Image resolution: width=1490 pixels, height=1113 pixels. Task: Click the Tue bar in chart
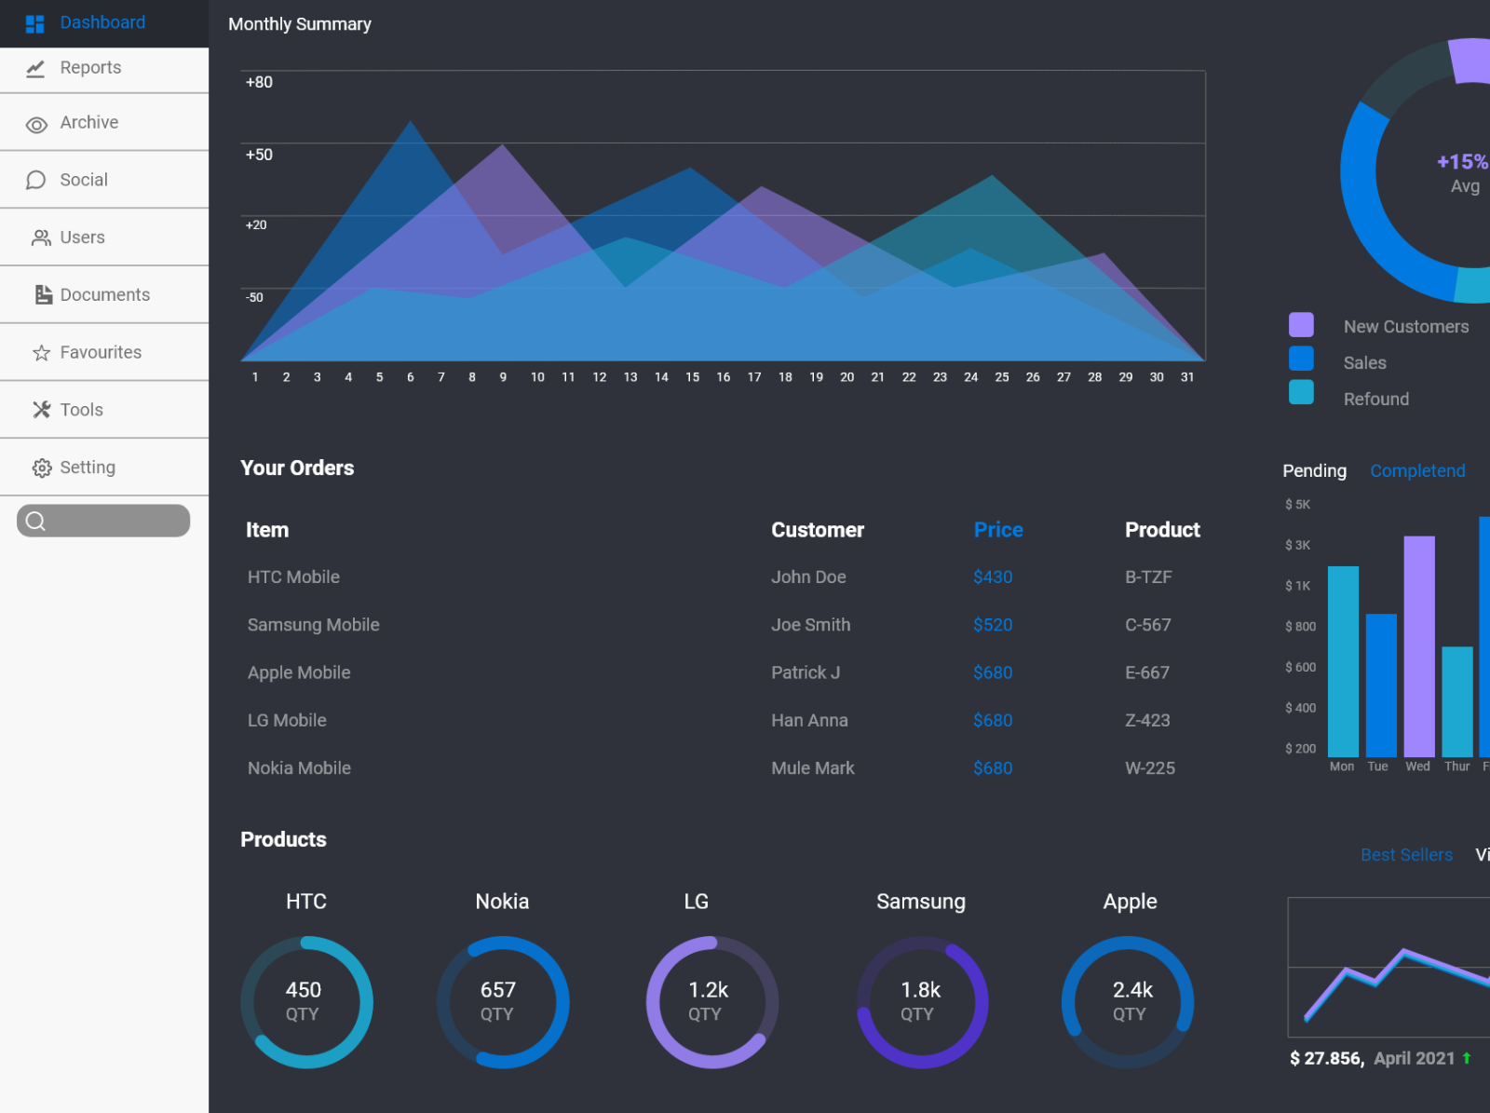pos(1381,685)
